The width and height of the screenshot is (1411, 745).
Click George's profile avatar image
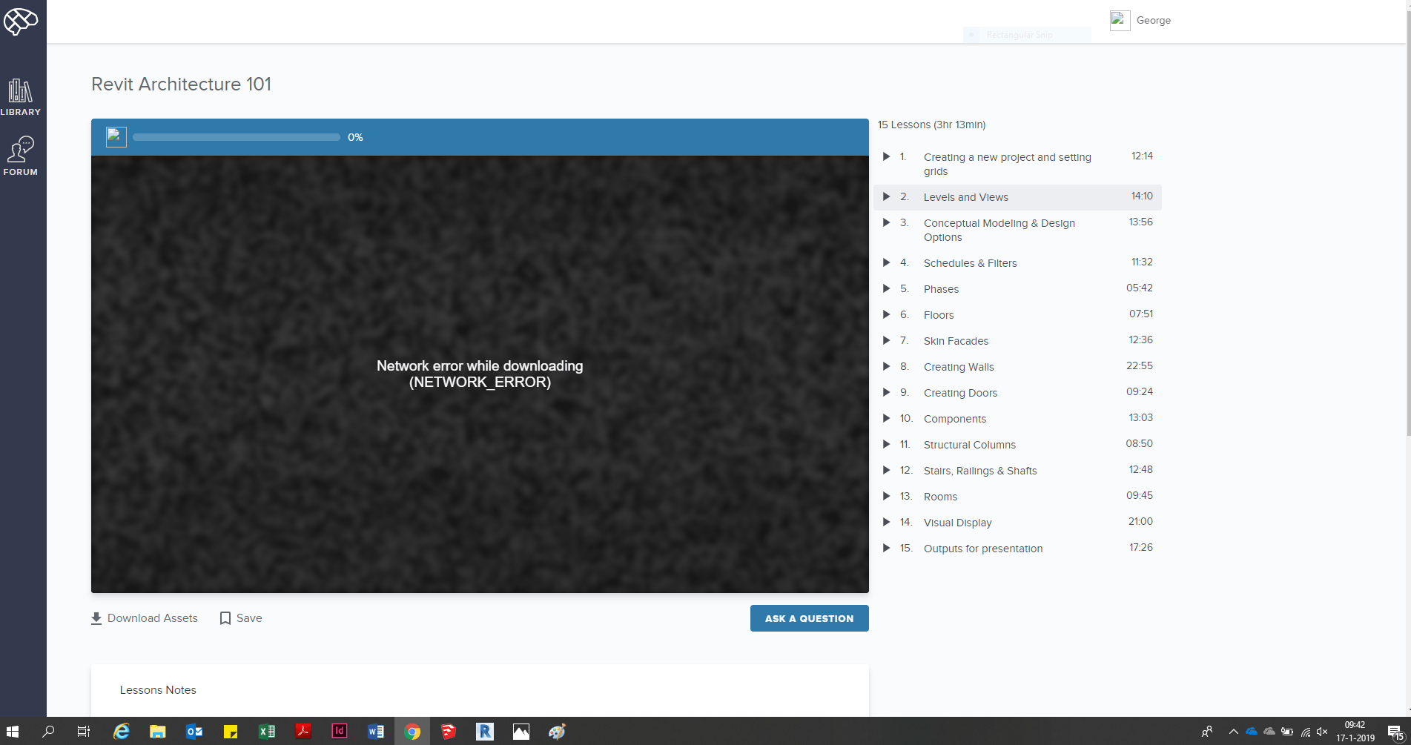click(1120, 20)
